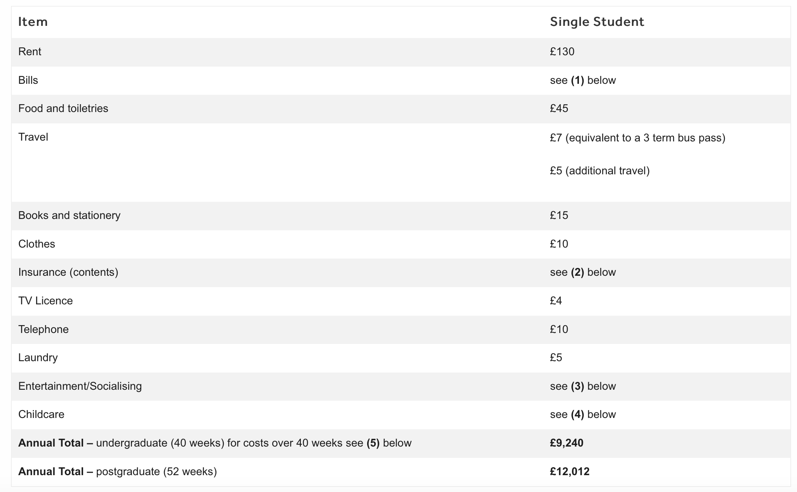Select the Rent row label
The image size is (797, 492).
(x=29, y=52)
